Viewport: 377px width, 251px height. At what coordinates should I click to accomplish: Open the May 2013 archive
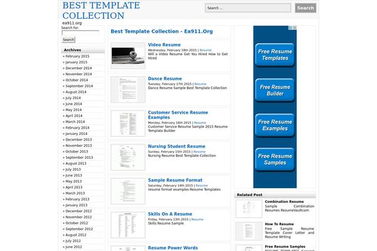[74, 181]
